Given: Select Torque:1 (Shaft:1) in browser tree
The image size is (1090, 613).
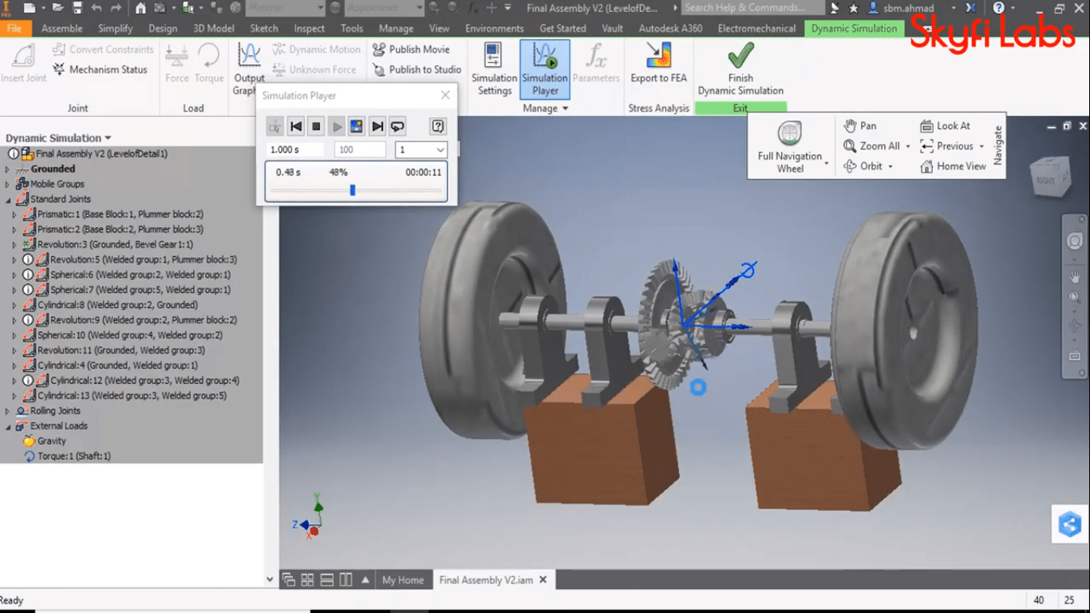Looking at the screenshot, I should tap(73, 457).
